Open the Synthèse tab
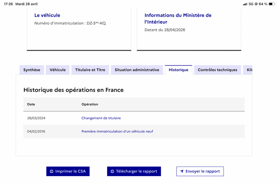 coord(32,70)
